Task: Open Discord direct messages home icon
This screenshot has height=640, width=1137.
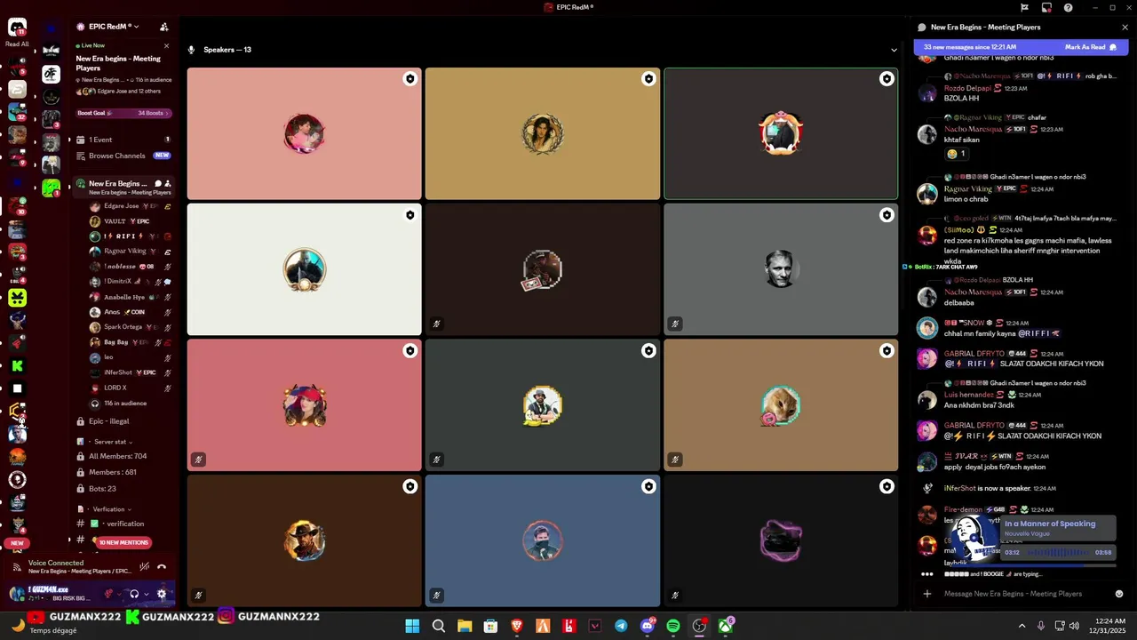Action: 17,28
